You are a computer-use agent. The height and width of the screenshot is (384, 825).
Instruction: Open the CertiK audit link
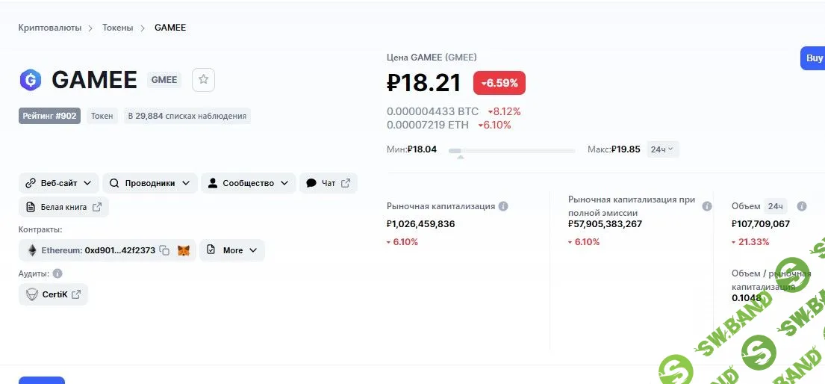(x=53, y=294)
